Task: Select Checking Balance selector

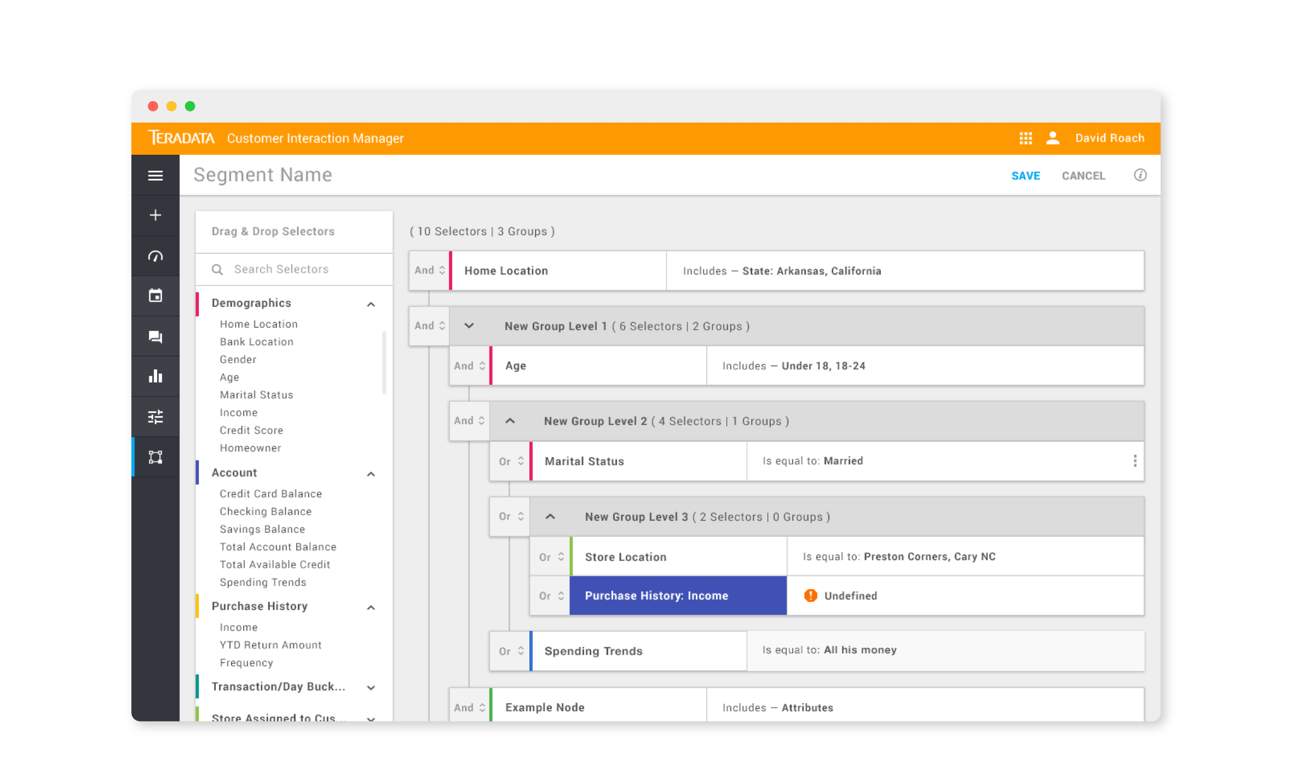Action: (266, 511)
